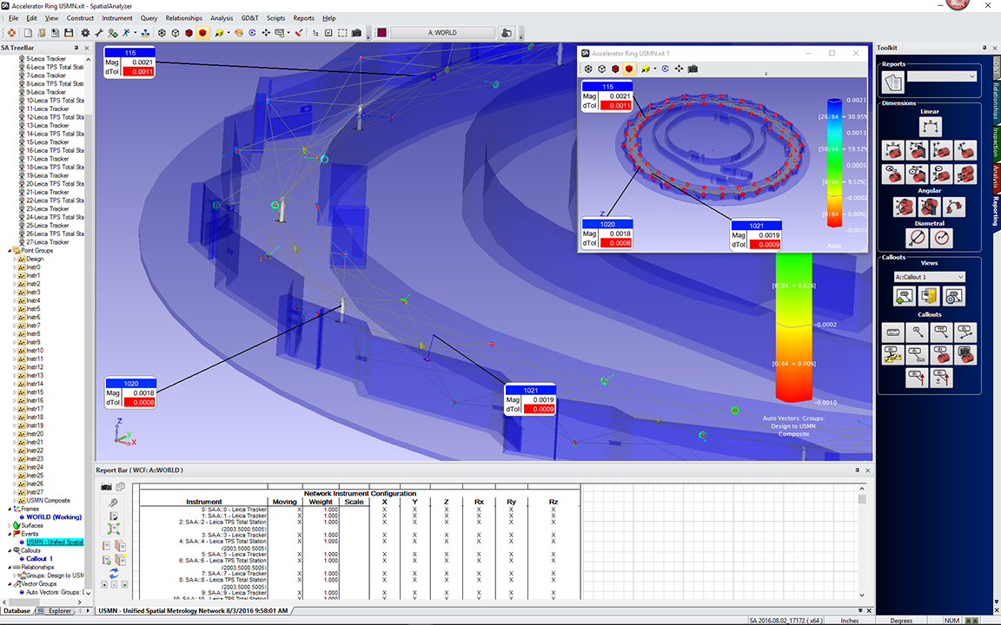
Task: Select the left Diameter dimension icon
Action: point(918,237)
